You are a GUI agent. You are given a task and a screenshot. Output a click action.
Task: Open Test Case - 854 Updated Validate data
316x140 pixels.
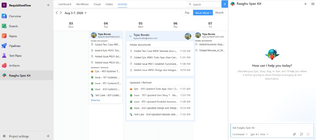160,115
